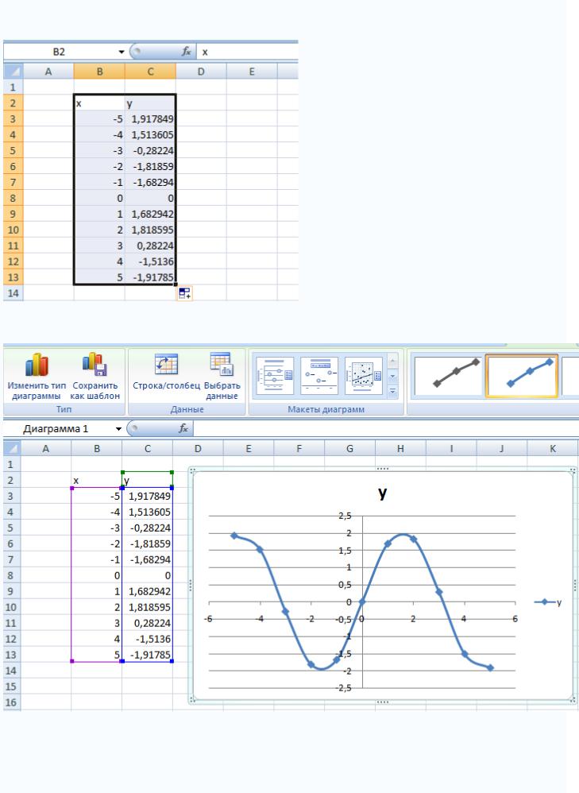This screenshot has height=793, width=579.
Task: Click the fx insert function icon beside B2 name box
Action: (x=187, y=52)
